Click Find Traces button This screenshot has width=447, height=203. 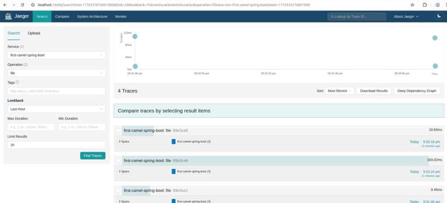(93, 156)
